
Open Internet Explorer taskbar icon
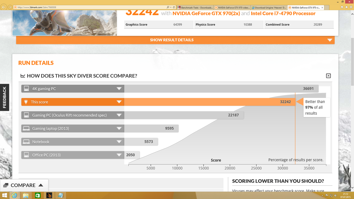[14, 195]
